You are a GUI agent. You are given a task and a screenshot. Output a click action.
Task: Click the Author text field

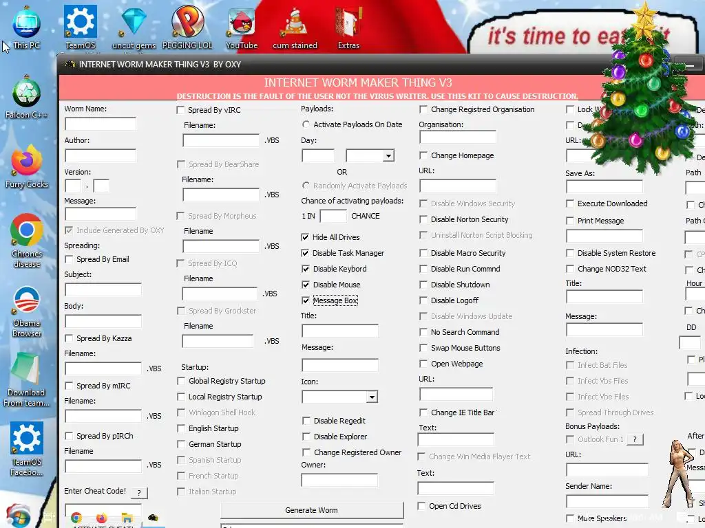click(101, 156)
